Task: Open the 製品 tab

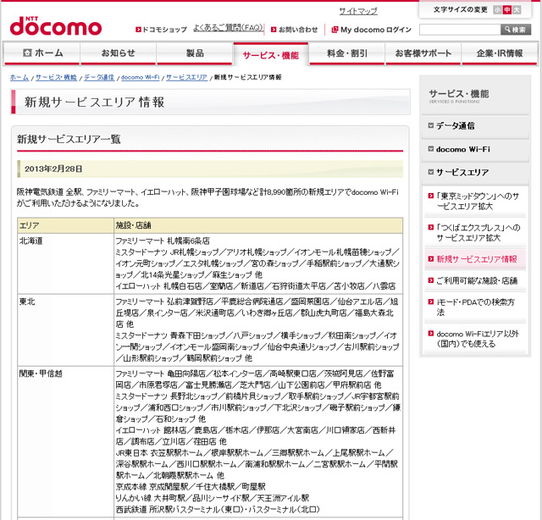Action: (195, 53)
